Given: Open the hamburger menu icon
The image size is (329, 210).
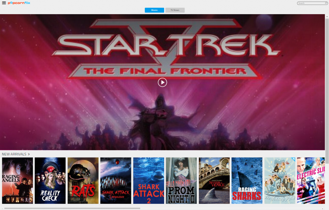Looking at the screenshot, I should pos(4,3).
